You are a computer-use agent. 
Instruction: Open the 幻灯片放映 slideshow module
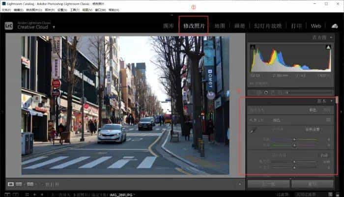click(x=268, y=26)
